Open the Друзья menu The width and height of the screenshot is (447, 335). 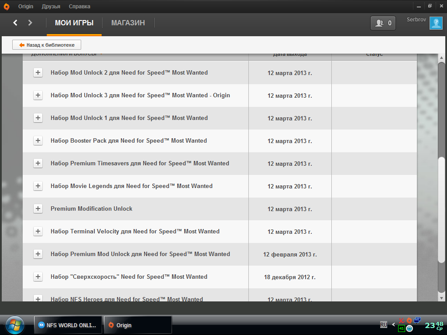51,7
